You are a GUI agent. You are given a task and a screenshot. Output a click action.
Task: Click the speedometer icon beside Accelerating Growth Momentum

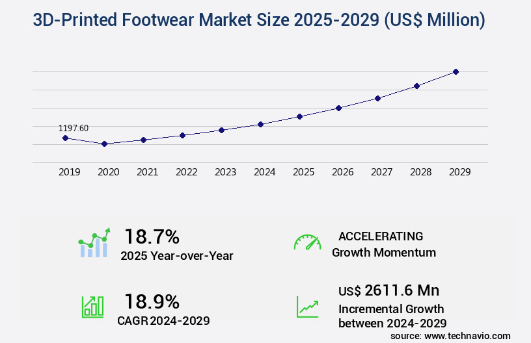pyautogui.click(x=307, y=242)
